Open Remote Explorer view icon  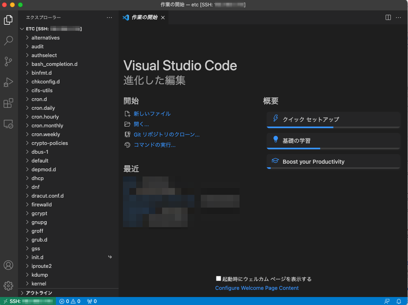point(8,124)
